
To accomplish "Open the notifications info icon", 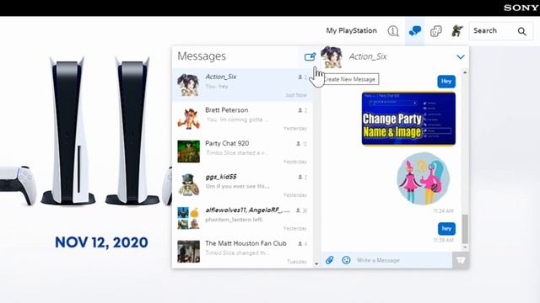I will 393,31.
